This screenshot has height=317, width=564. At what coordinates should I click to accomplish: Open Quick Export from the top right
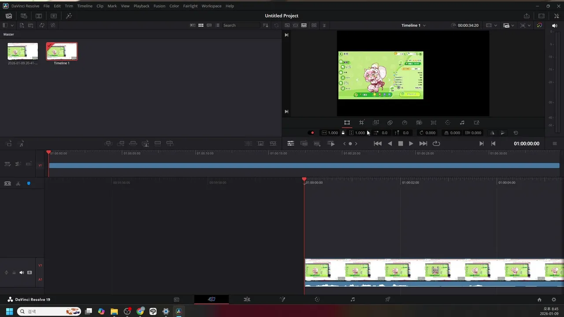coord(527,16)
